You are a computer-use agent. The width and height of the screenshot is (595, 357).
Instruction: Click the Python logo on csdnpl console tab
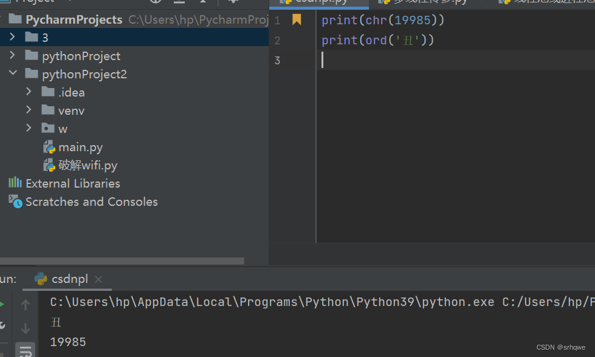tap(40, 279)
